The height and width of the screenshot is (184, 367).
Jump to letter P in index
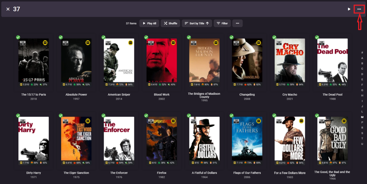click(x=362, y=122)
